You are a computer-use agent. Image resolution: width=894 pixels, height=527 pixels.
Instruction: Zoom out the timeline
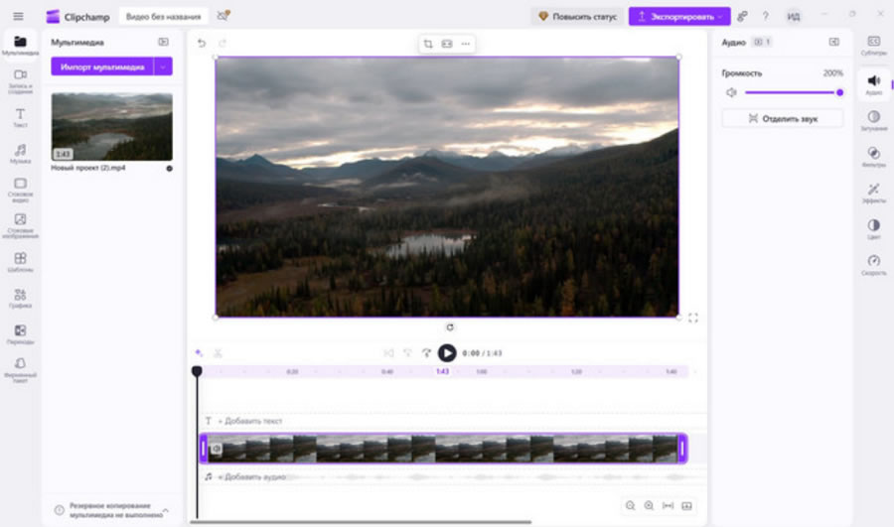point(630,506)
